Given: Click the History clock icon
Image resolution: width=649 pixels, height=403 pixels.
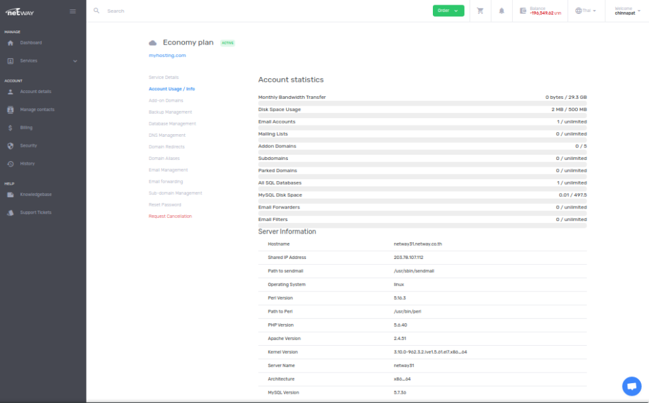Looking at the screenshot, I should (x=11, y=164).
